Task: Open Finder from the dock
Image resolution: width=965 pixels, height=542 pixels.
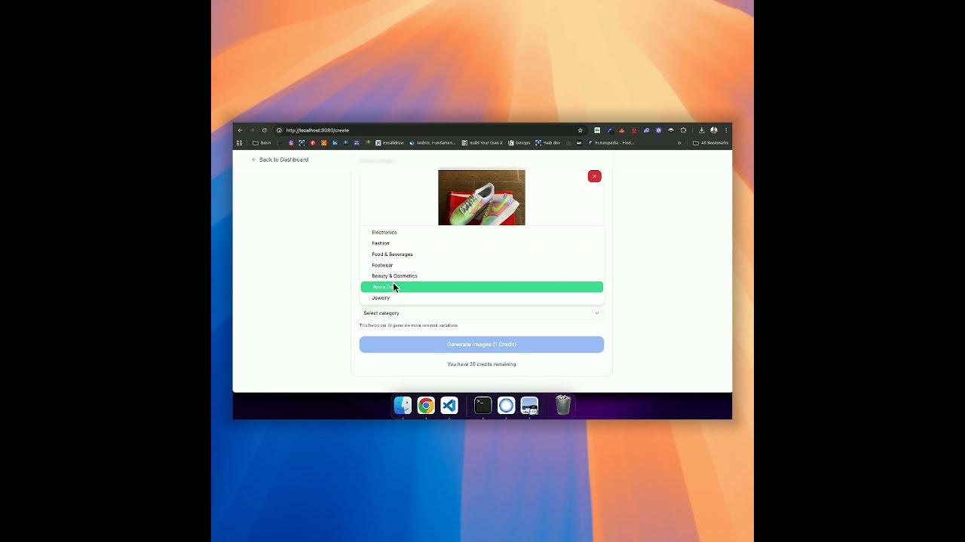Action: pos(403,406)
